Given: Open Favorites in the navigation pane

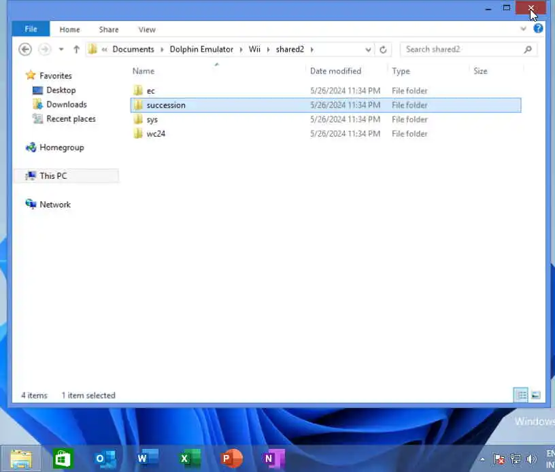Looking at the screenshot, I should [x=56, y=75].
